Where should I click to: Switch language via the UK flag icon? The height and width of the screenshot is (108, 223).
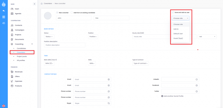[4, 106]
